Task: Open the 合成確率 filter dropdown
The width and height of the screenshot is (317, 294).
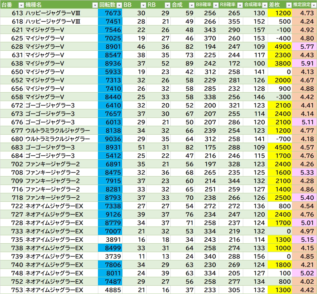Action: pyautogui.click(x=264, y=5)
